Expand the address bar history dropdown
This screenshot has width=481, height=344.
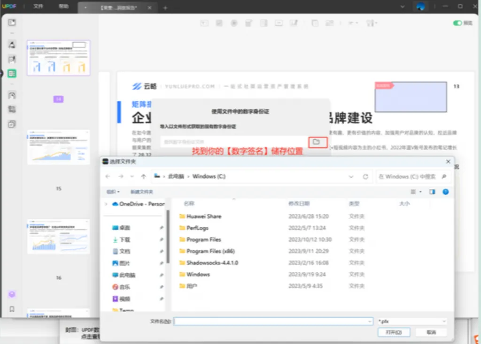click(x=351, y=177)
